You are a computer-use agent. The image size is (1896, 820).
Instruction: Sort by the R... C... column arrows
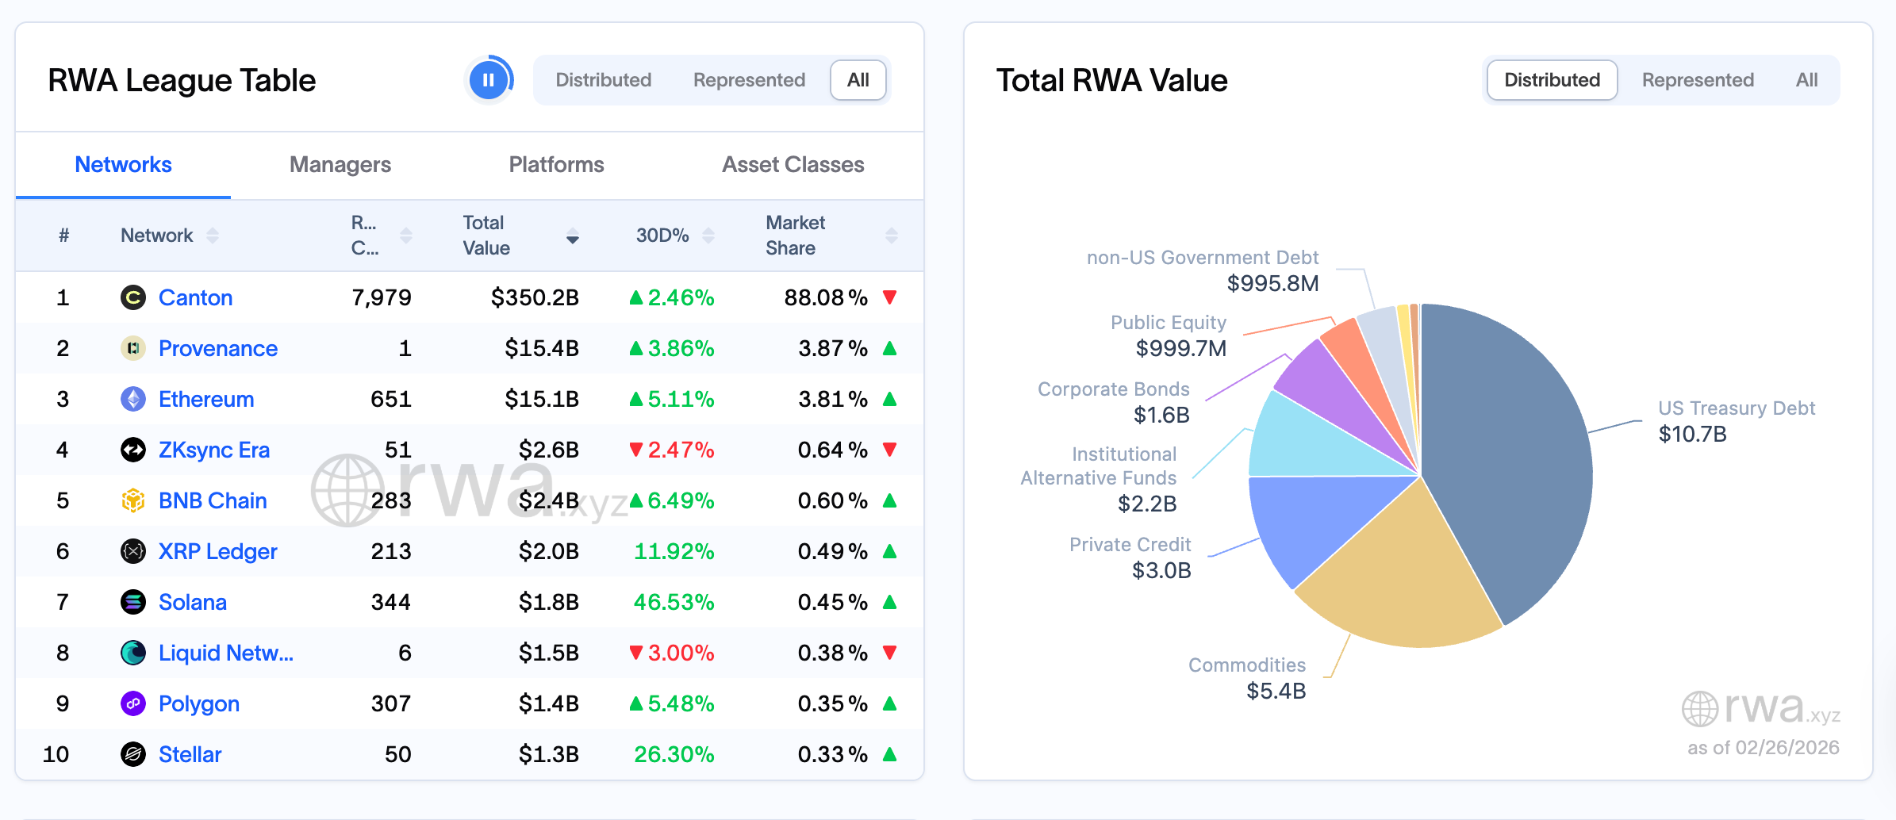tap(406, 236)
